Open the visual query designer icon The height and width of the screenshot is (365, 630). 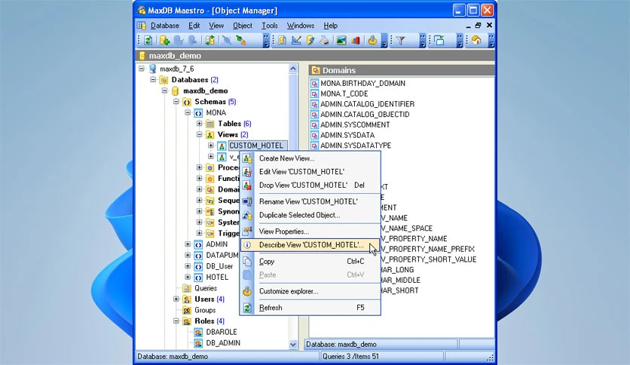tap(296, 40)
